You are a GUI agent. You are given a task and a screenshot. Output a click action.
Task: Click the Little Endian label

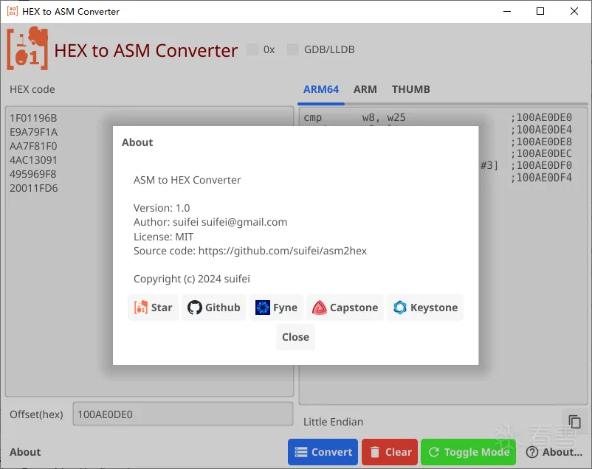click(333, 422)
